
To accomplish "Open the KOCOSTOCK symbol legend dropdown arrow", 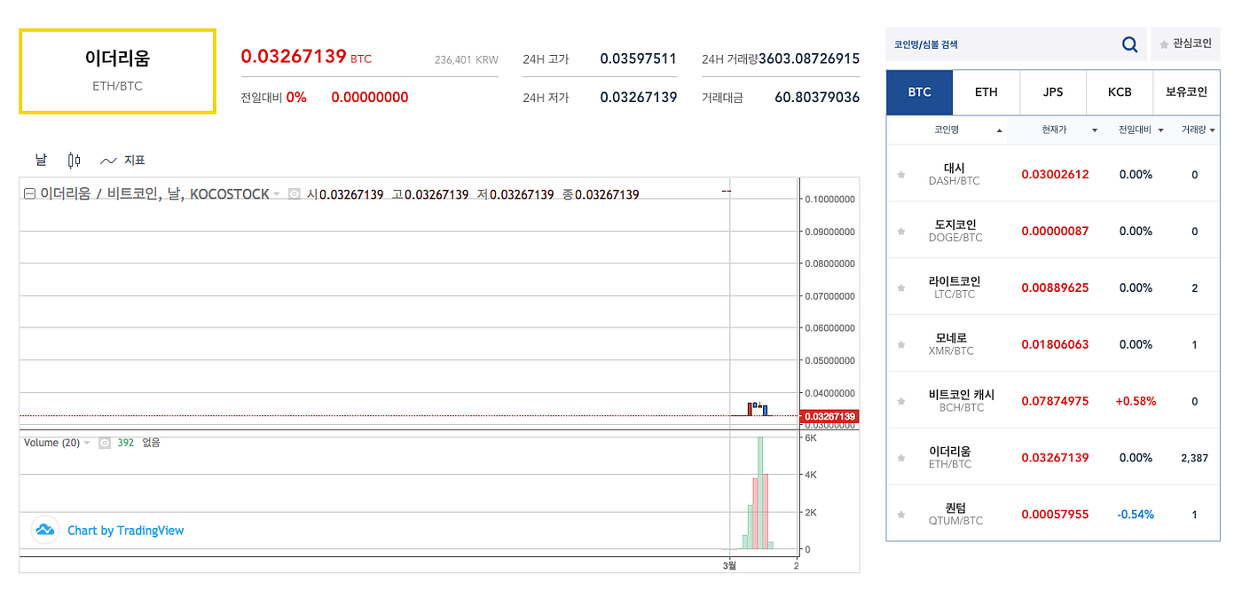I will point(276,194).
